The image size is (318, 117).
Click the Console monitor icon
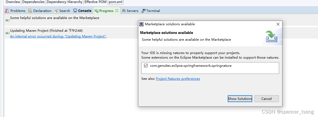(x=75, y=11)
